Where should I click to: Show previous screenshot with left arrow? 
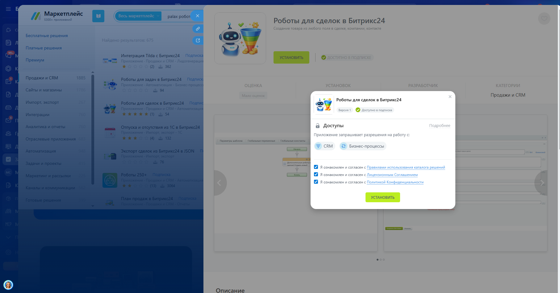[219, 183]
